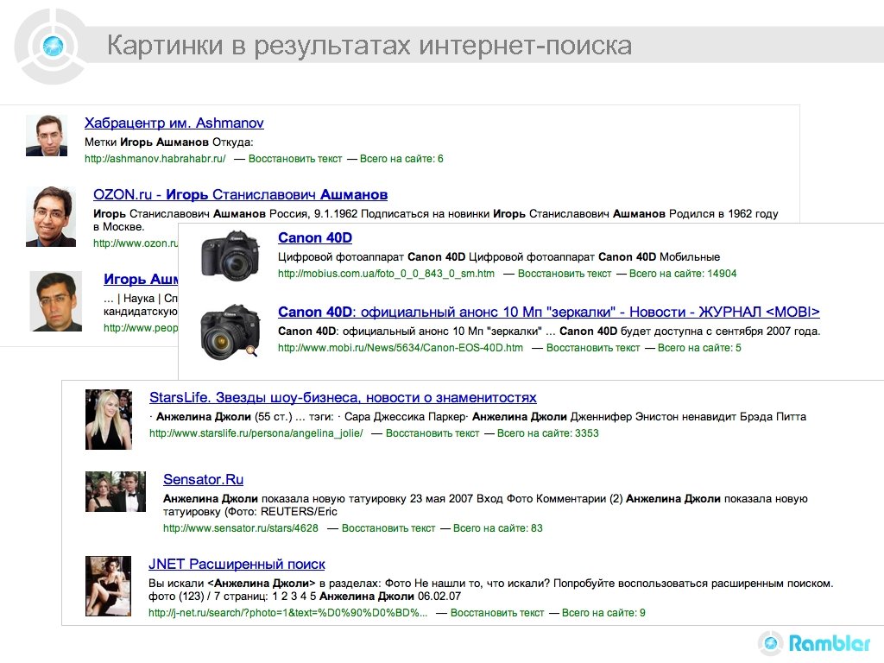Click snippet text Метки Игорь Ашманов Откуда:
The height and width of the screenshot is (663, 884).
point(169,142)
